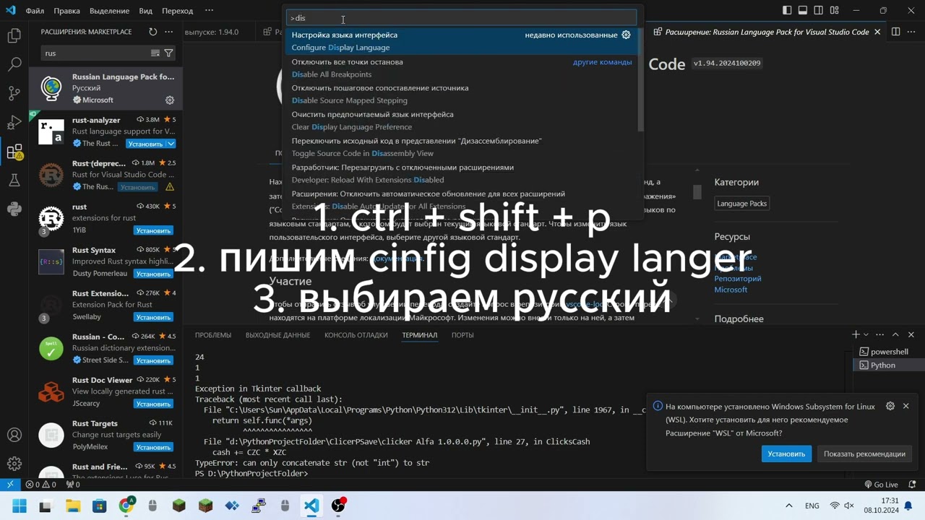Switch to ВЫХОДНЫЕ ДАННЫЕ panel tab
The height and width of the screenshot is (520, 925).
pyautogui.click(x=277, y=335)
